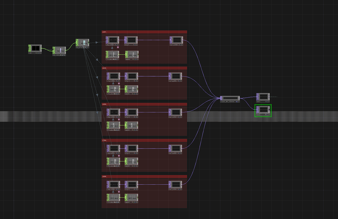The width and height of the screenshot is (338, 219).
Task: Click the math2 node in LED2
Action: [x=131, y=89]
